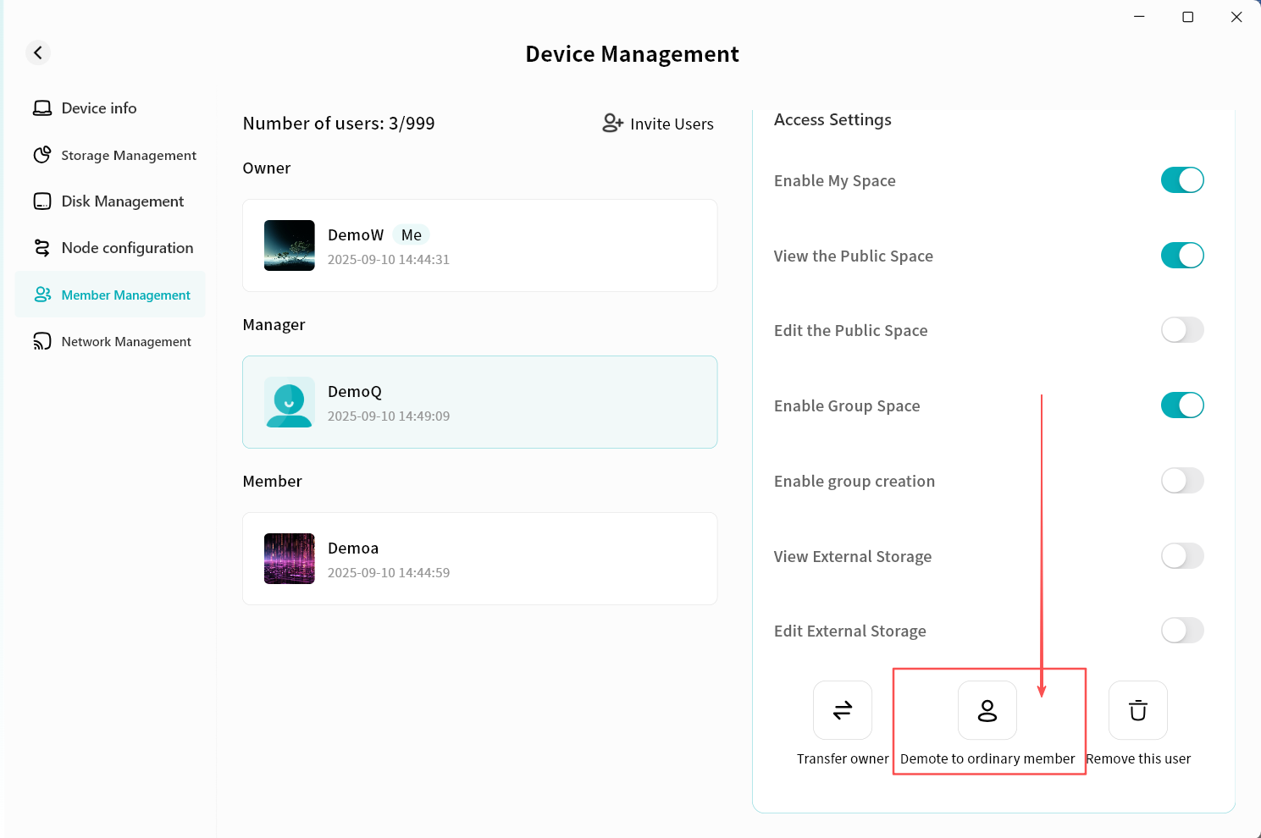1261x838 pixels.
Task: Enable Edit the Public Space toggle
Action: click(1181, 330)
